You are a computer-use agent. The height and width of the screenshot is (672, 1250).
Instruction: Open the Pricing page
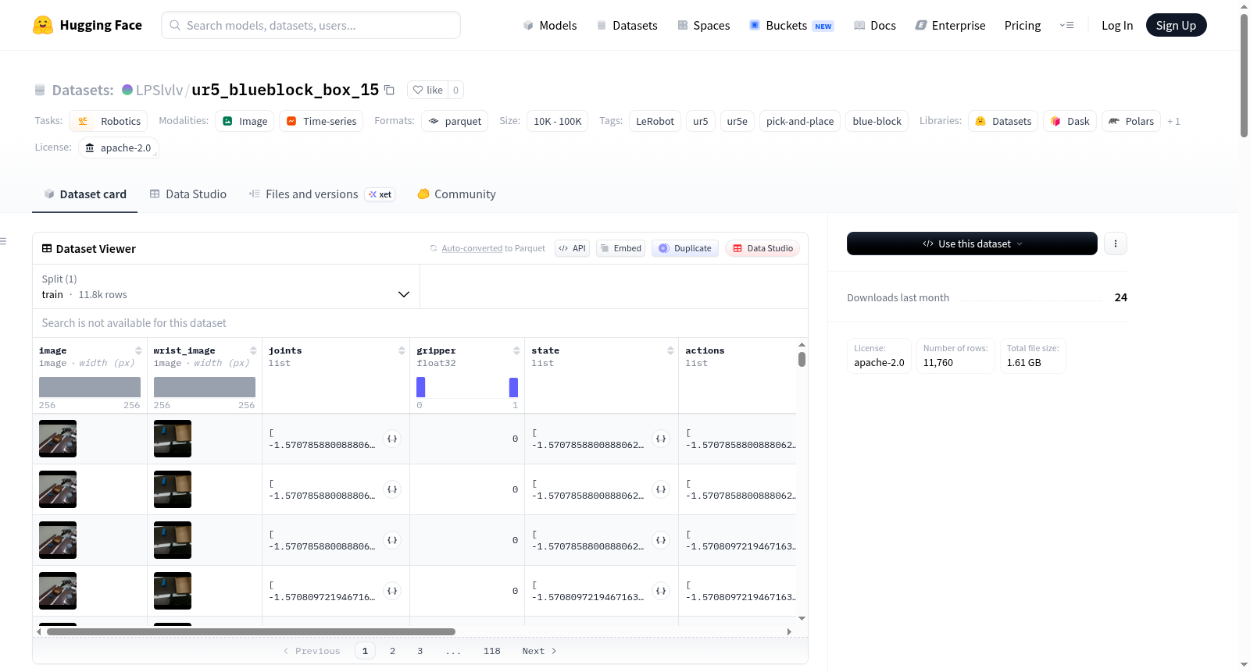pos(1023,25)
